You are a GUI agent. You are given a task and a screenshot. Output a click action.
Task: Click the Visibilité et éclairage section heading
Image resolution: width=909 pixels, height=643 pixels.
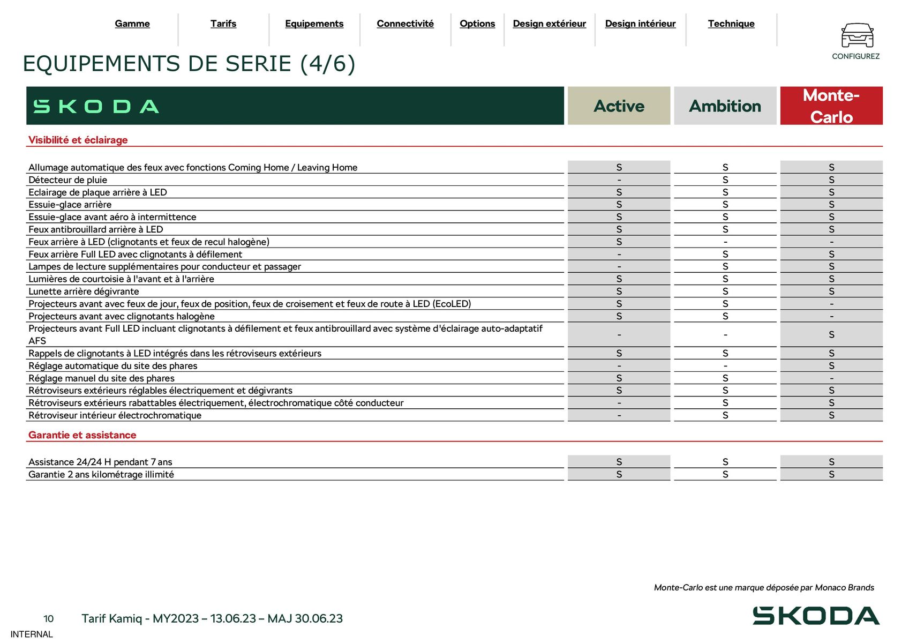[78, 140]
